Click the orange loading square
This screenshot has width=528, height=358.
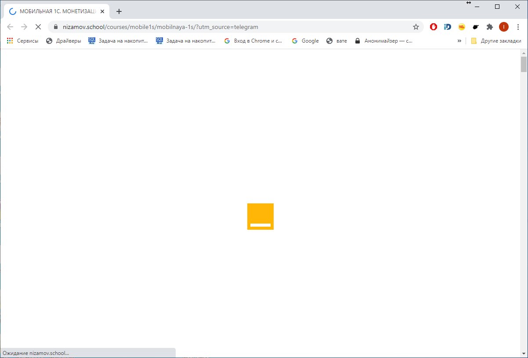pos(260,217)
